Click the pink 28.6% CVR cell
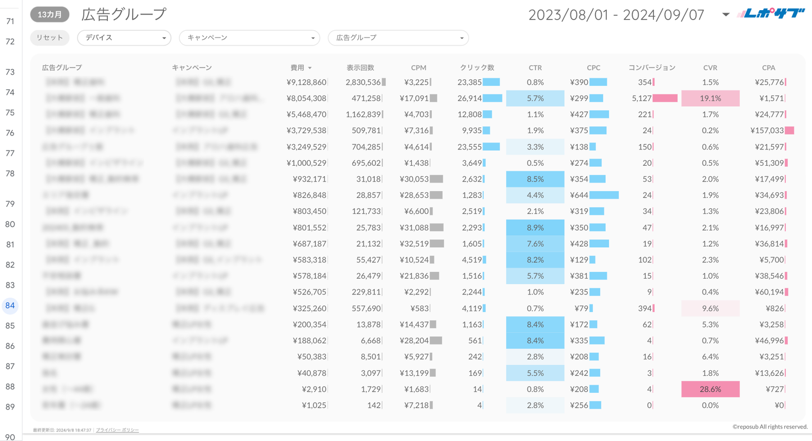The image size is (812, 441). pyautogui.click(x=710, y=389)
